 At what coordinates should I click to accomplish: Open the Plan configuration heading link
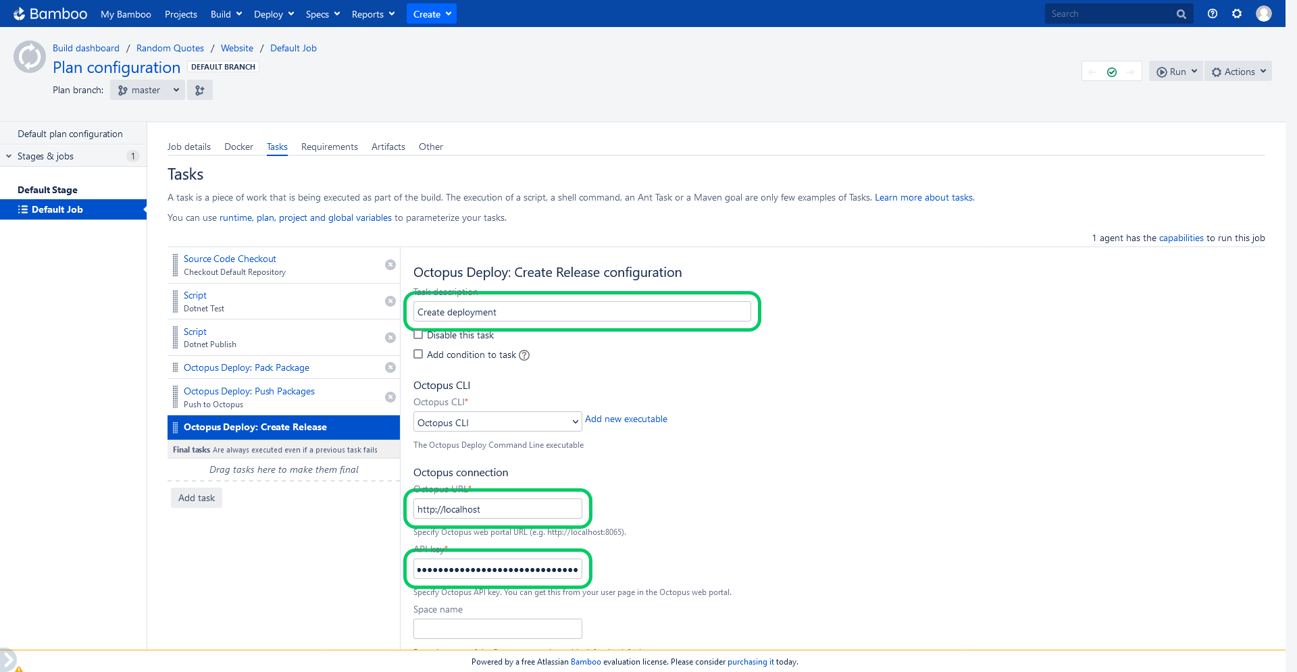point(116,68)
